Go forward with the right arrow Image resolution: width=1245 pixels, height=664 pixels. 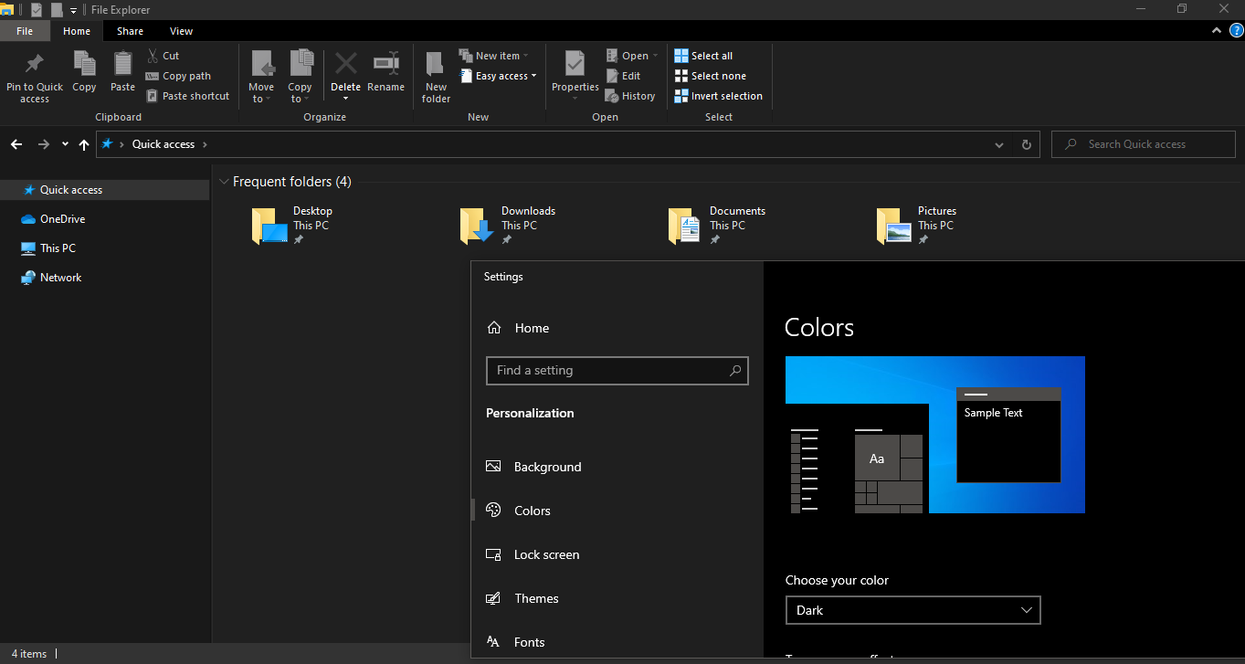point(44,144)
